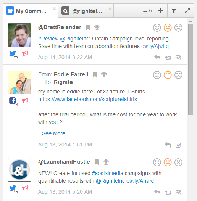Reply to the @BrettRelander tweet
The width and height of the screenshot is (197, 201).
click(x=157, y=58)
